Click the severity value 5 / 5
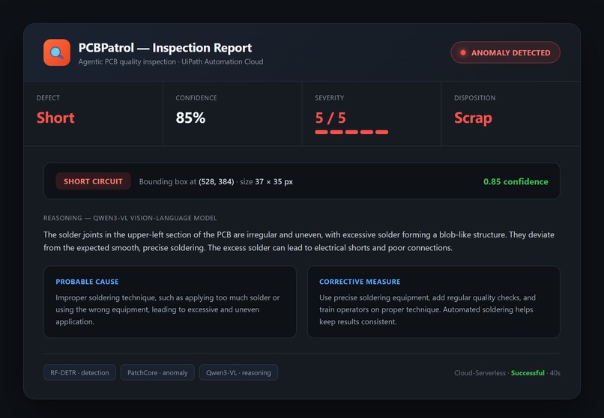 330,118
